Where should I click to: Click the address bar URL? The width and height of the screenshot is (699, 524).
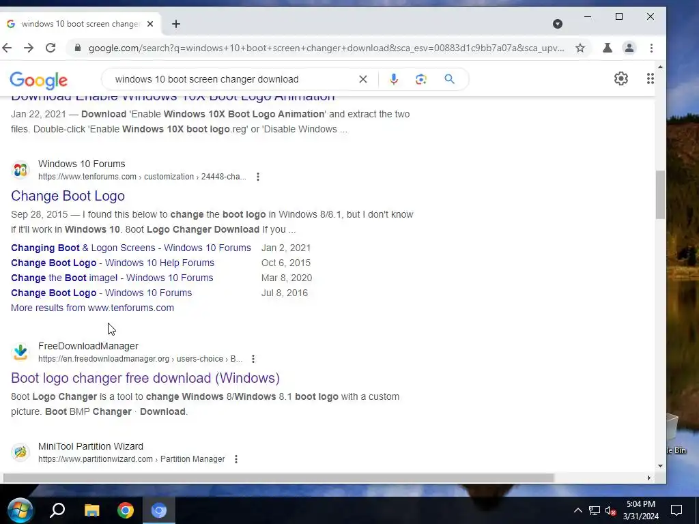pos(326,48)
